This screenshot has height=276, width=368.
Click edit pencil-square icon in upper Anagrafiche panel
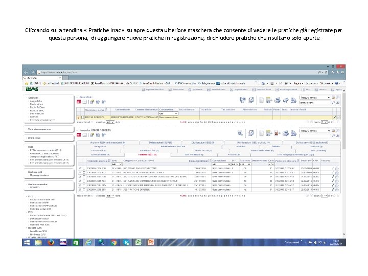pyautogui.click(x=251, y=100)
